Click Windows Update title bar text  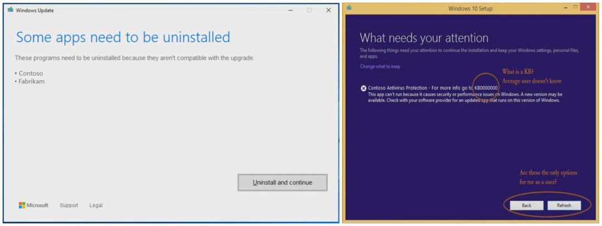35,11
